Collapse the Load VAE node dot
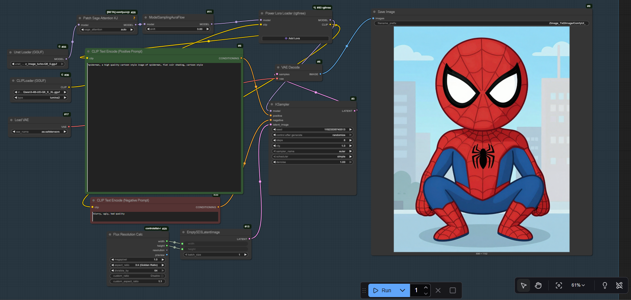This screenshot has width=631, height=300. click(x=11, y=120)
